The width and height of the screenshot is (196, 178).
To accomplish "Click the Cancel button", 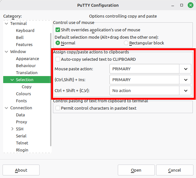I will tap(175, 170).
